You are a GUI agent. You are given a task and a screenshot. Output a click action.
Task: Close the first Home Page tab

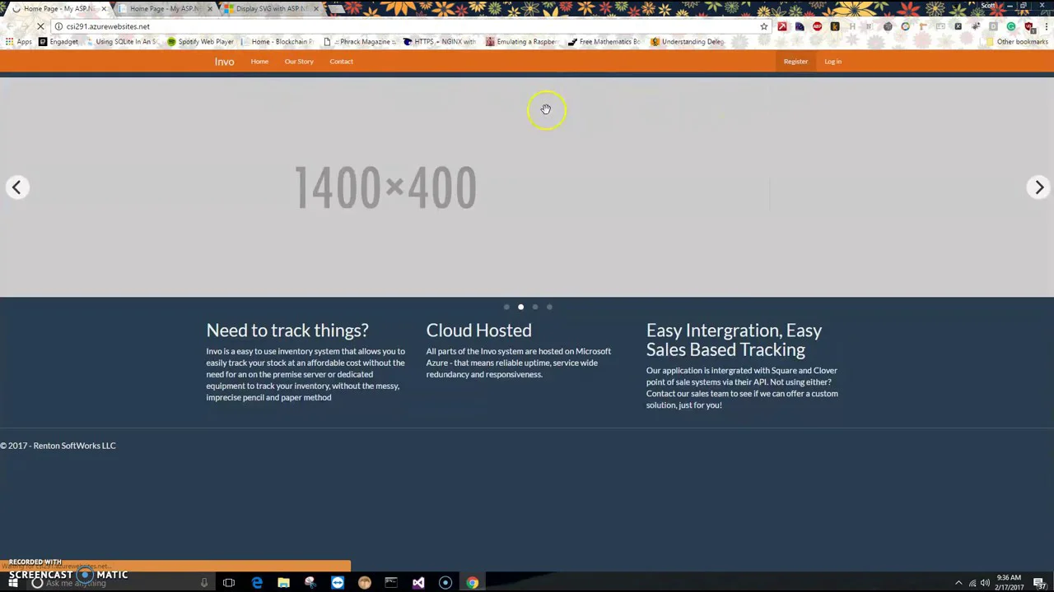pos(104,9)
